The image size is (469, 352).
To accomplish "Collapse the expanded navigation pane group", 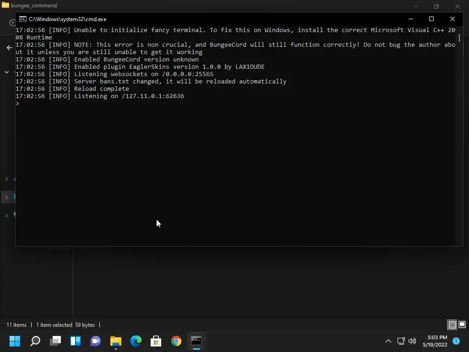I will point(6,72).
